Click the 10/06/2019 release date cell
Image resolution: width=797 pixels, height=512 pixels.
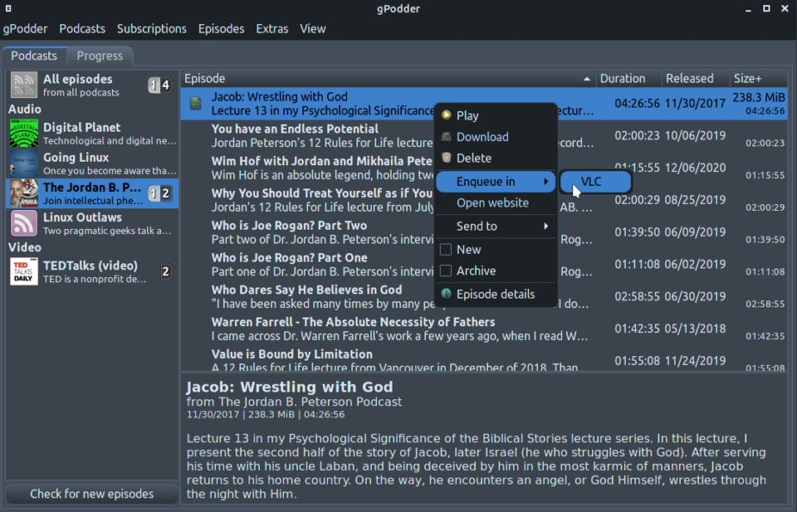(x=695, y=136)
